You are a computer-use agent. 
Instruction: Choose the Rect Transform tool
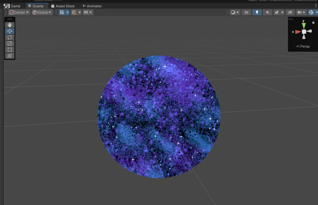[x=9, y=50]
